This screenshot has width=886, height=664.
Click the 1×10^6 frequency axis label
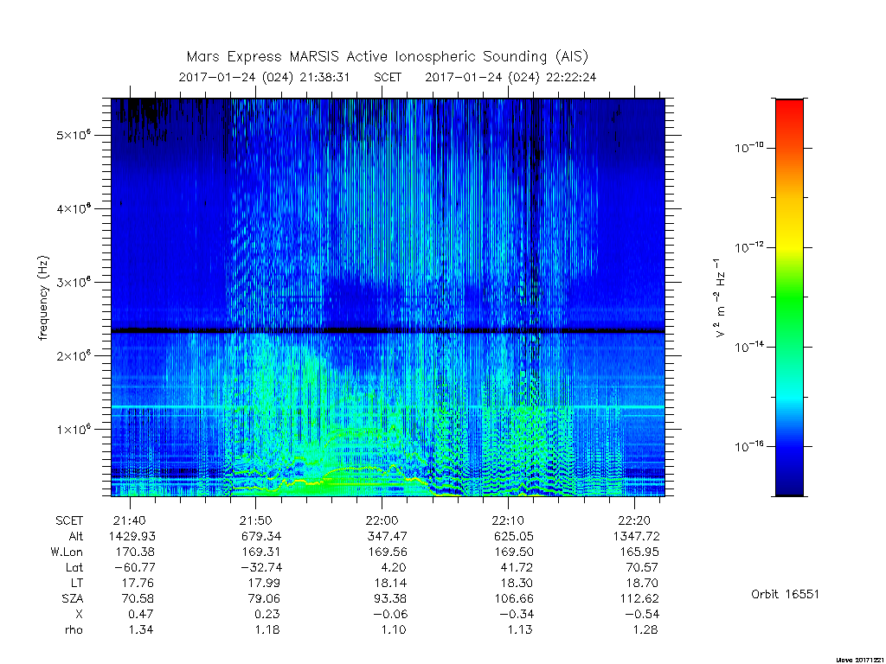(x=74, y=429)
